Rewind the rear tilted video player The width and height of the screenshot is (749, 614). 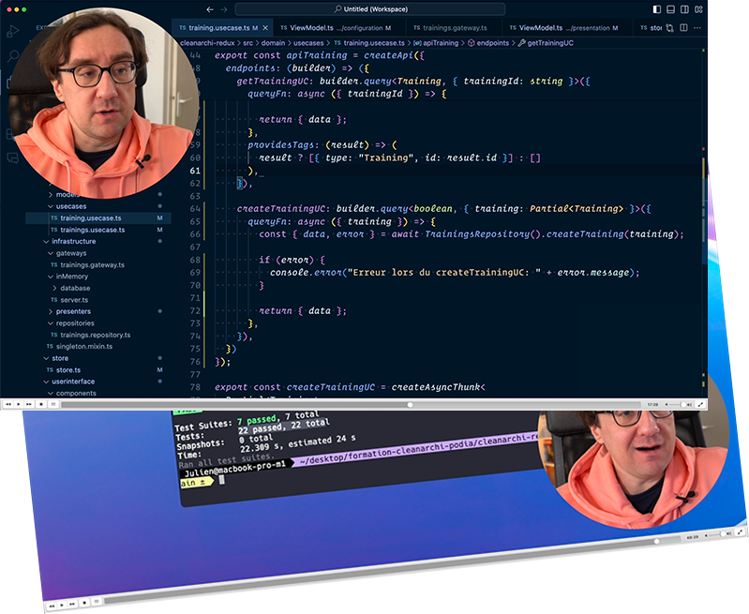tap(52, 606)
